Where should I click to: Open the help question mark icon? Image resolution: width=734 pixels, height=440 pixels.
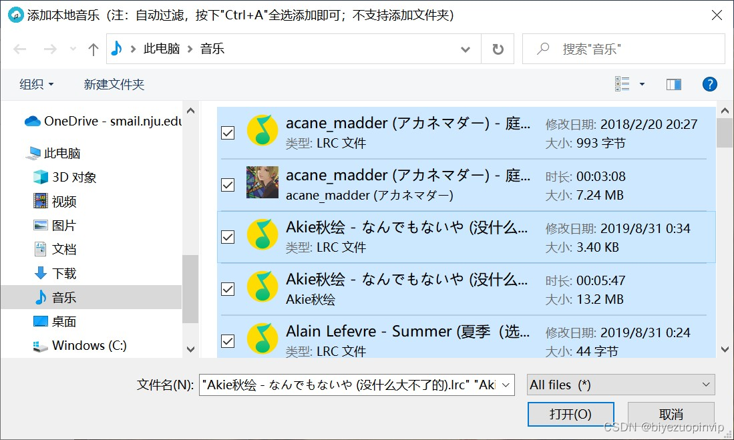coord(710,84)
